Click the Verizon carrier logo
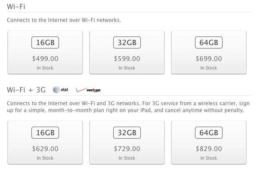The width and height of the screenshot is (257, 173). point(88,90)
